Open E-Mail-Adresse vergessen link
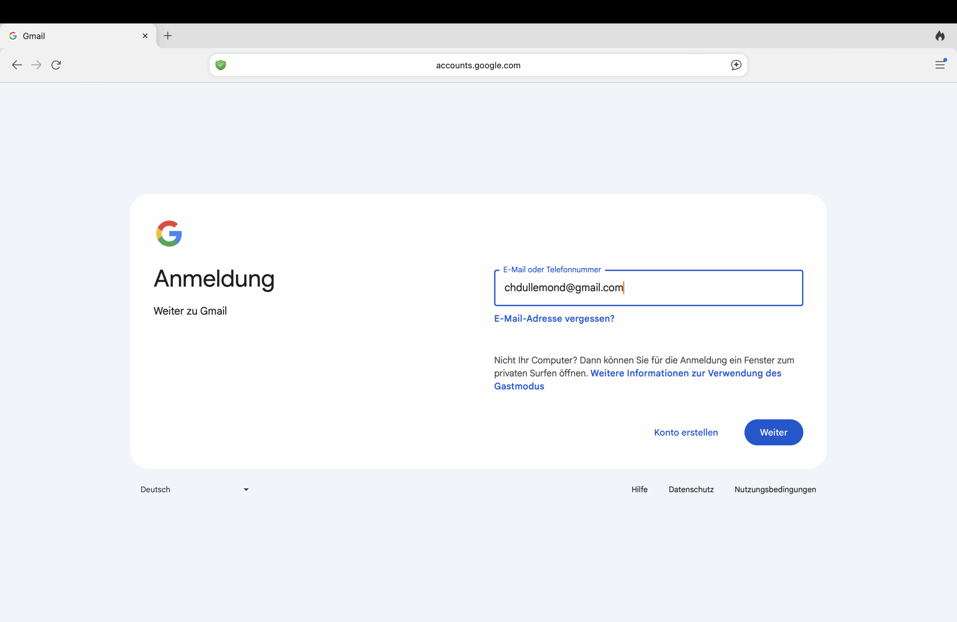 tap(554, 318)
